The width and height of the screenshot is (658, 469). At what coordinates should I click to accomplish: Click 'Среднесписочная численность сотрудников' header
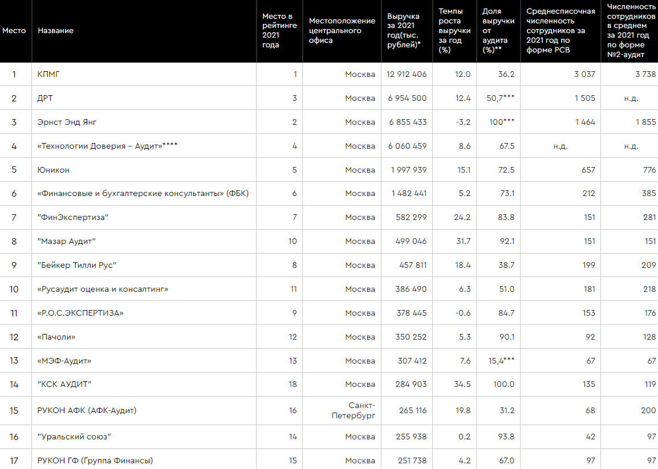560,31
